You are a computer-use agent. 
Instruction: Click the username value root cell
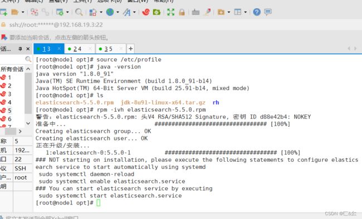(x=23, y=177)
